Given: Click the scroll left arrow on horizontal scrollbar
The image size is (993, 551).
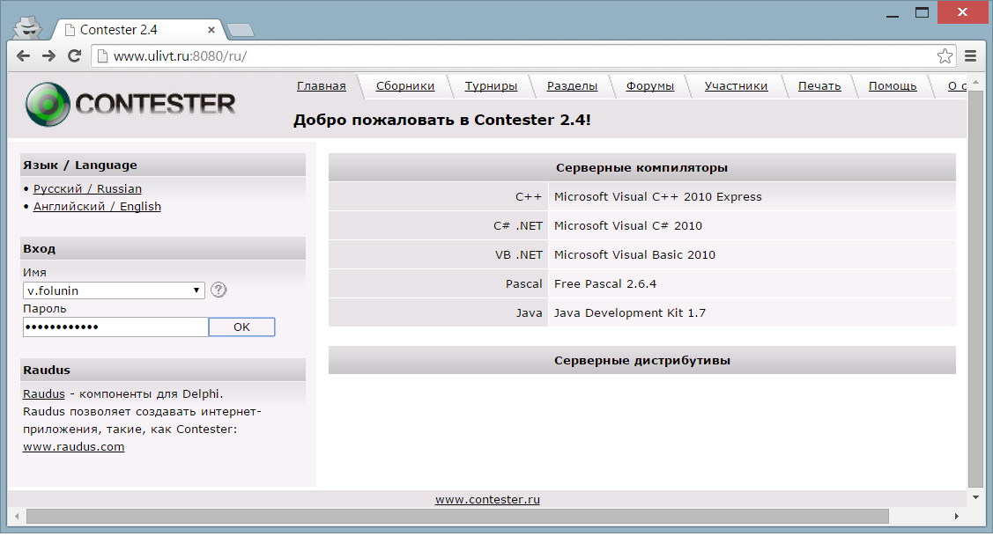Looking at the screenshot, I should click(x=17, y=516).
